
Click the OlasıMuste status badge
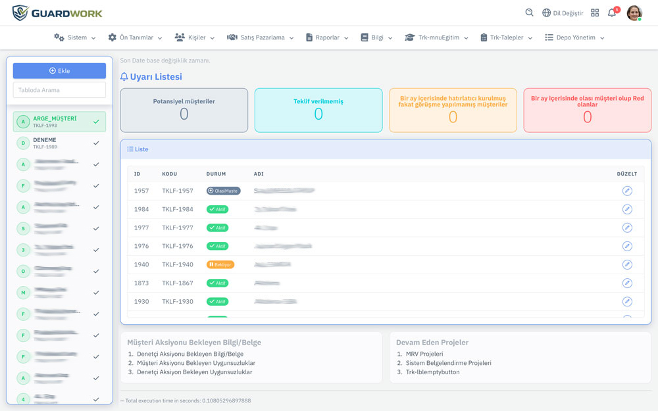223,191
